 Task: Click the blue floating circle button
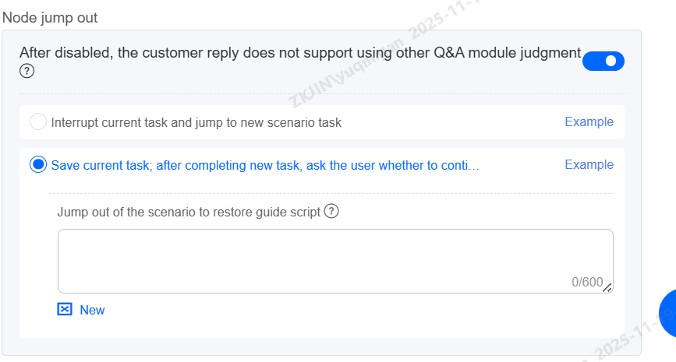click(668, 313)
